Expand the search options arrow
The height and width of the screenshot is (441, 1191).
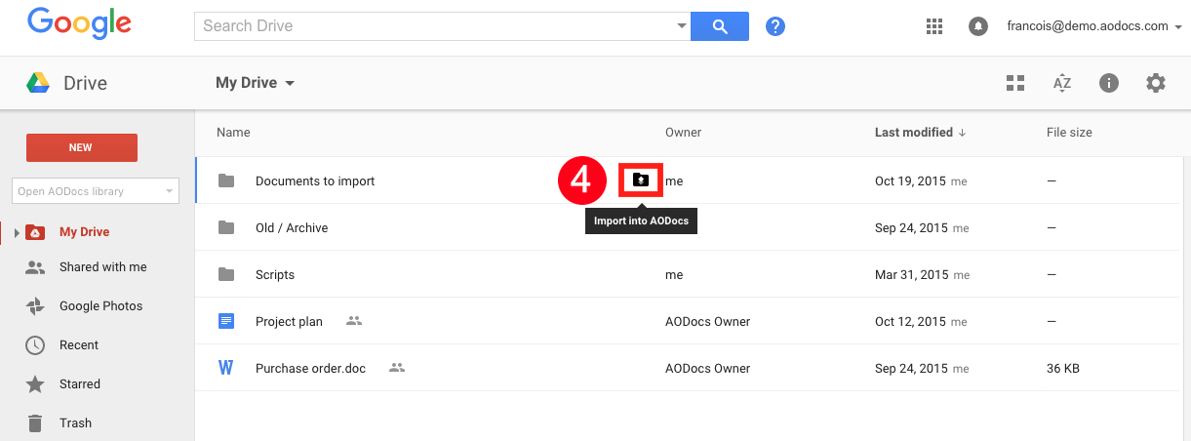click(x=681, y=26)
